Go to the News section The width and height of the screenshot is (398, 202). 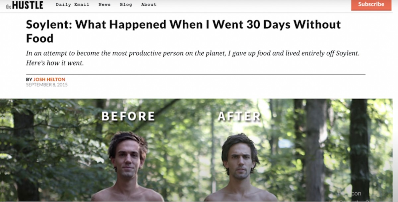coord(104,5)
